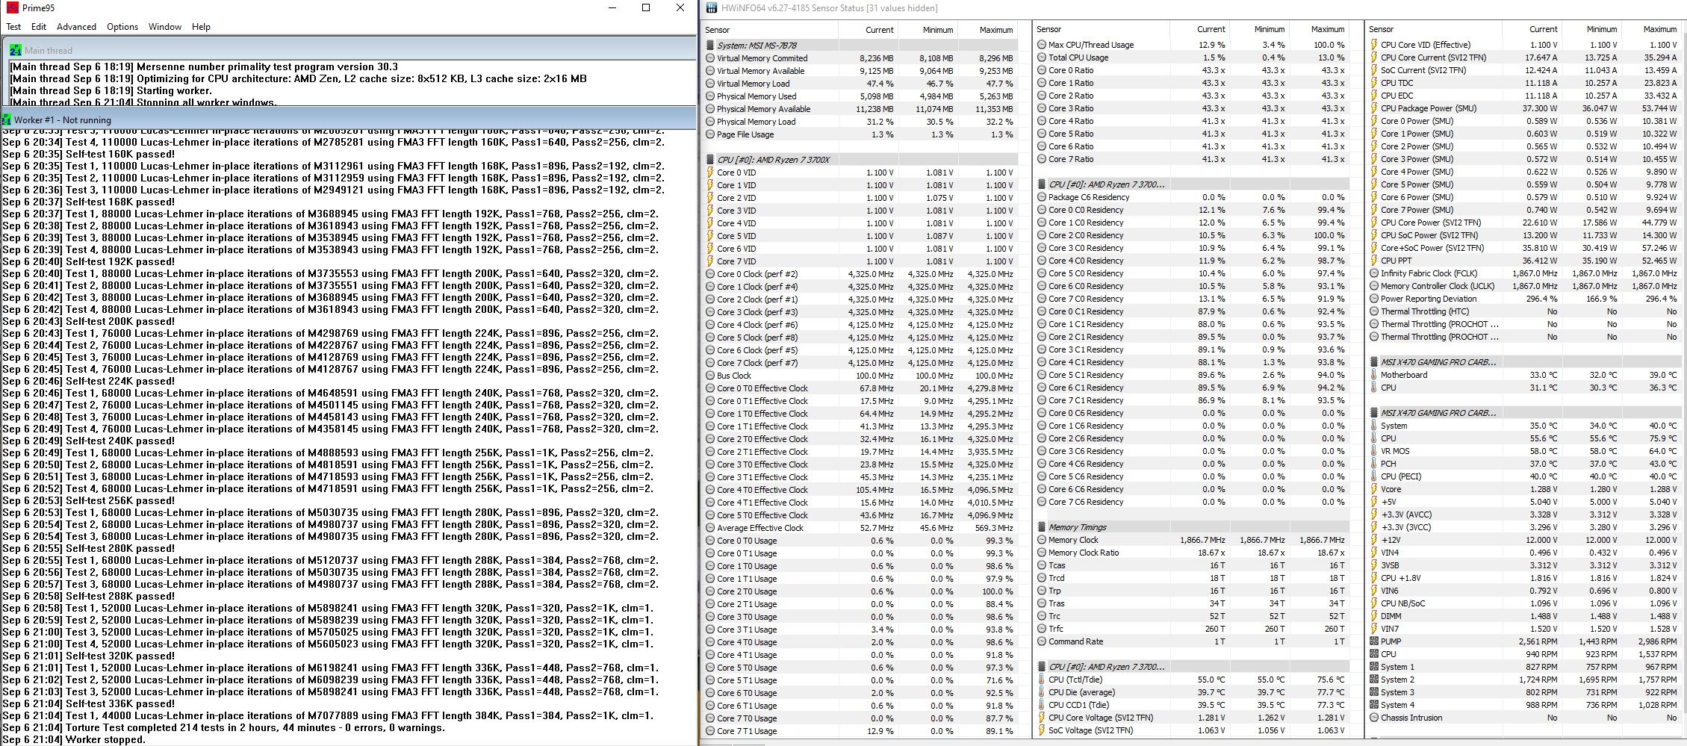Click the Self-test 336K passed! log line

pyautogui.click(x=88, y=703)
